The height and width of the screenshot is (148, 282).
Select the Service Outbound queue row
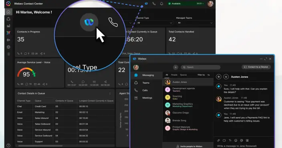[65, 136]
